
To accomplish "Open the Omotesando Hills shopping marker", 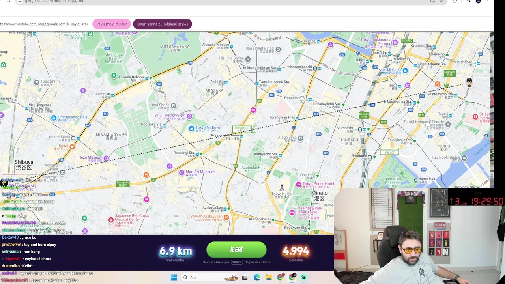I will click(54, 118).
